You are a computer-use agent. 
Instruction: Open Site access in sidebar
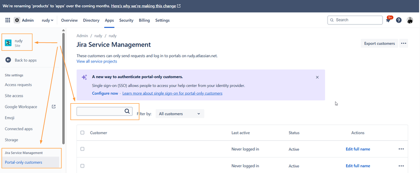(x=14, y=95)
